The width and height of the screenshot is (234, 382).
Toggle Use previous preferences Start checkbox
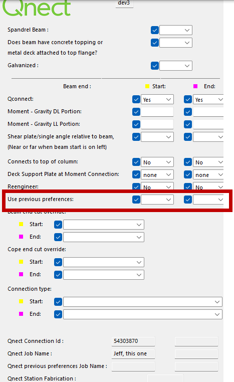136,200
